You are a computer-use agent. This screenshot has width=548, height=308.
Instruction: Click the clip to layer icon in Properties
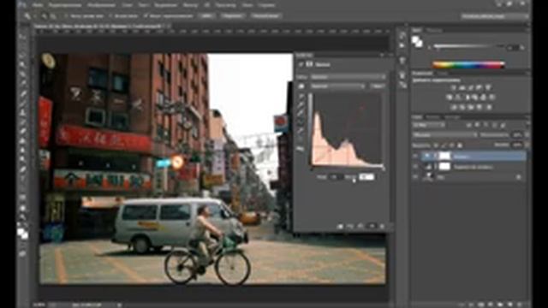340,227
